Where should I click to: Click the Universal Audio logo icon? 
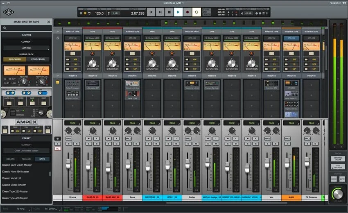(9, 12)
